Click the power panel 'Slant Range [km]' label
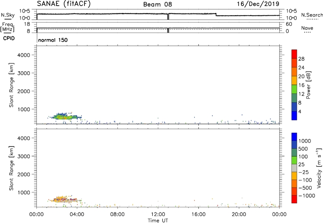Image resolution: width=323 pixels, height=223 pixels. click(x=11, y=85)
